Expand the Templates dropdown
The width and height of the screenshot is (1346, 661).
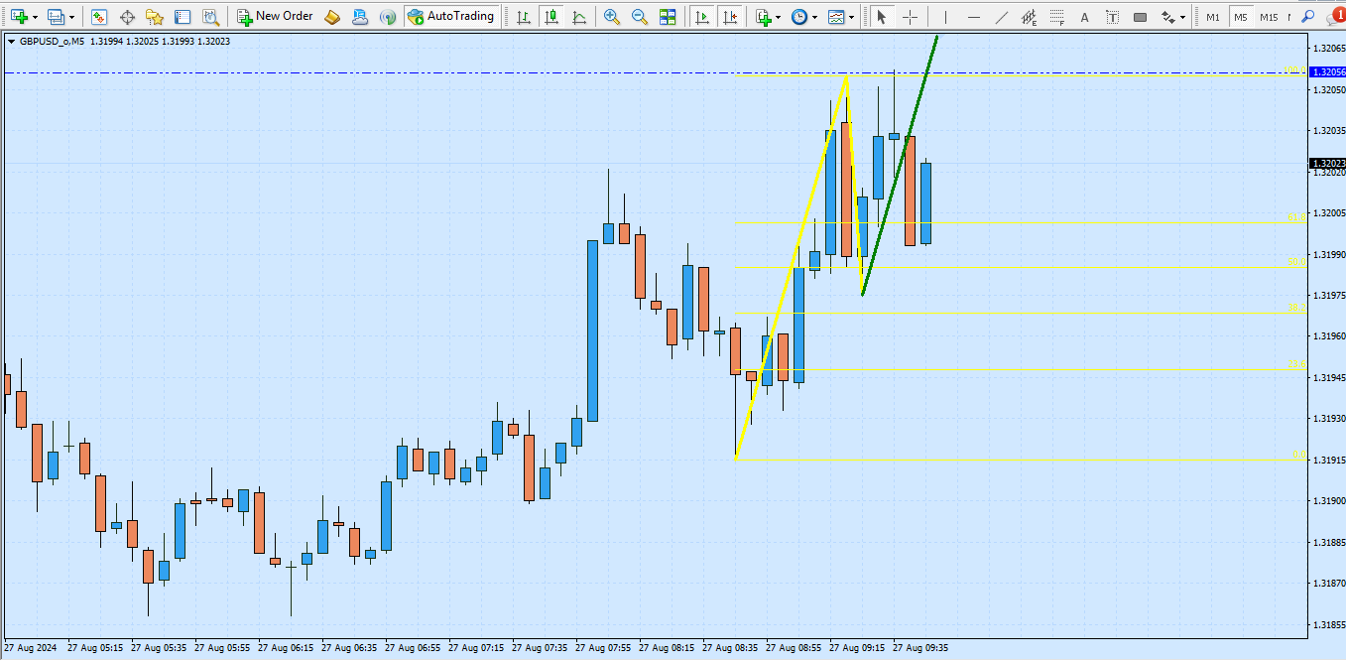(851, 17)
